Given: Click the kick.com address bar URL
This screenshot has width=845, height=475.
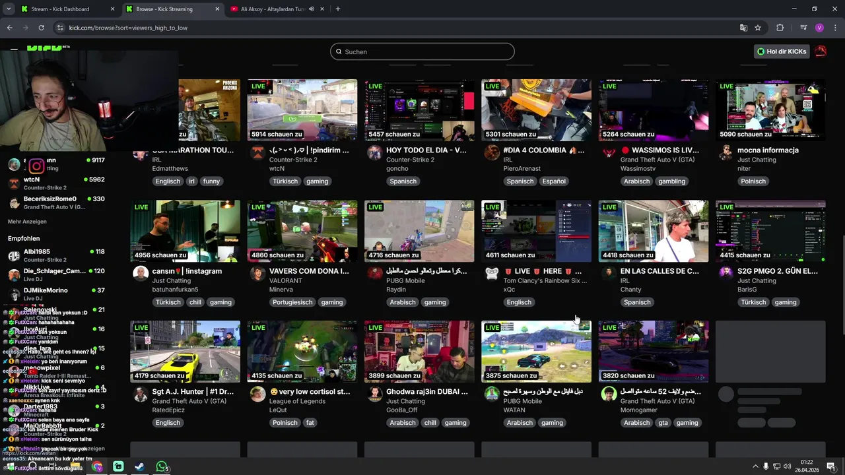Looking at the screenshot, I should [x=128, y=28].
